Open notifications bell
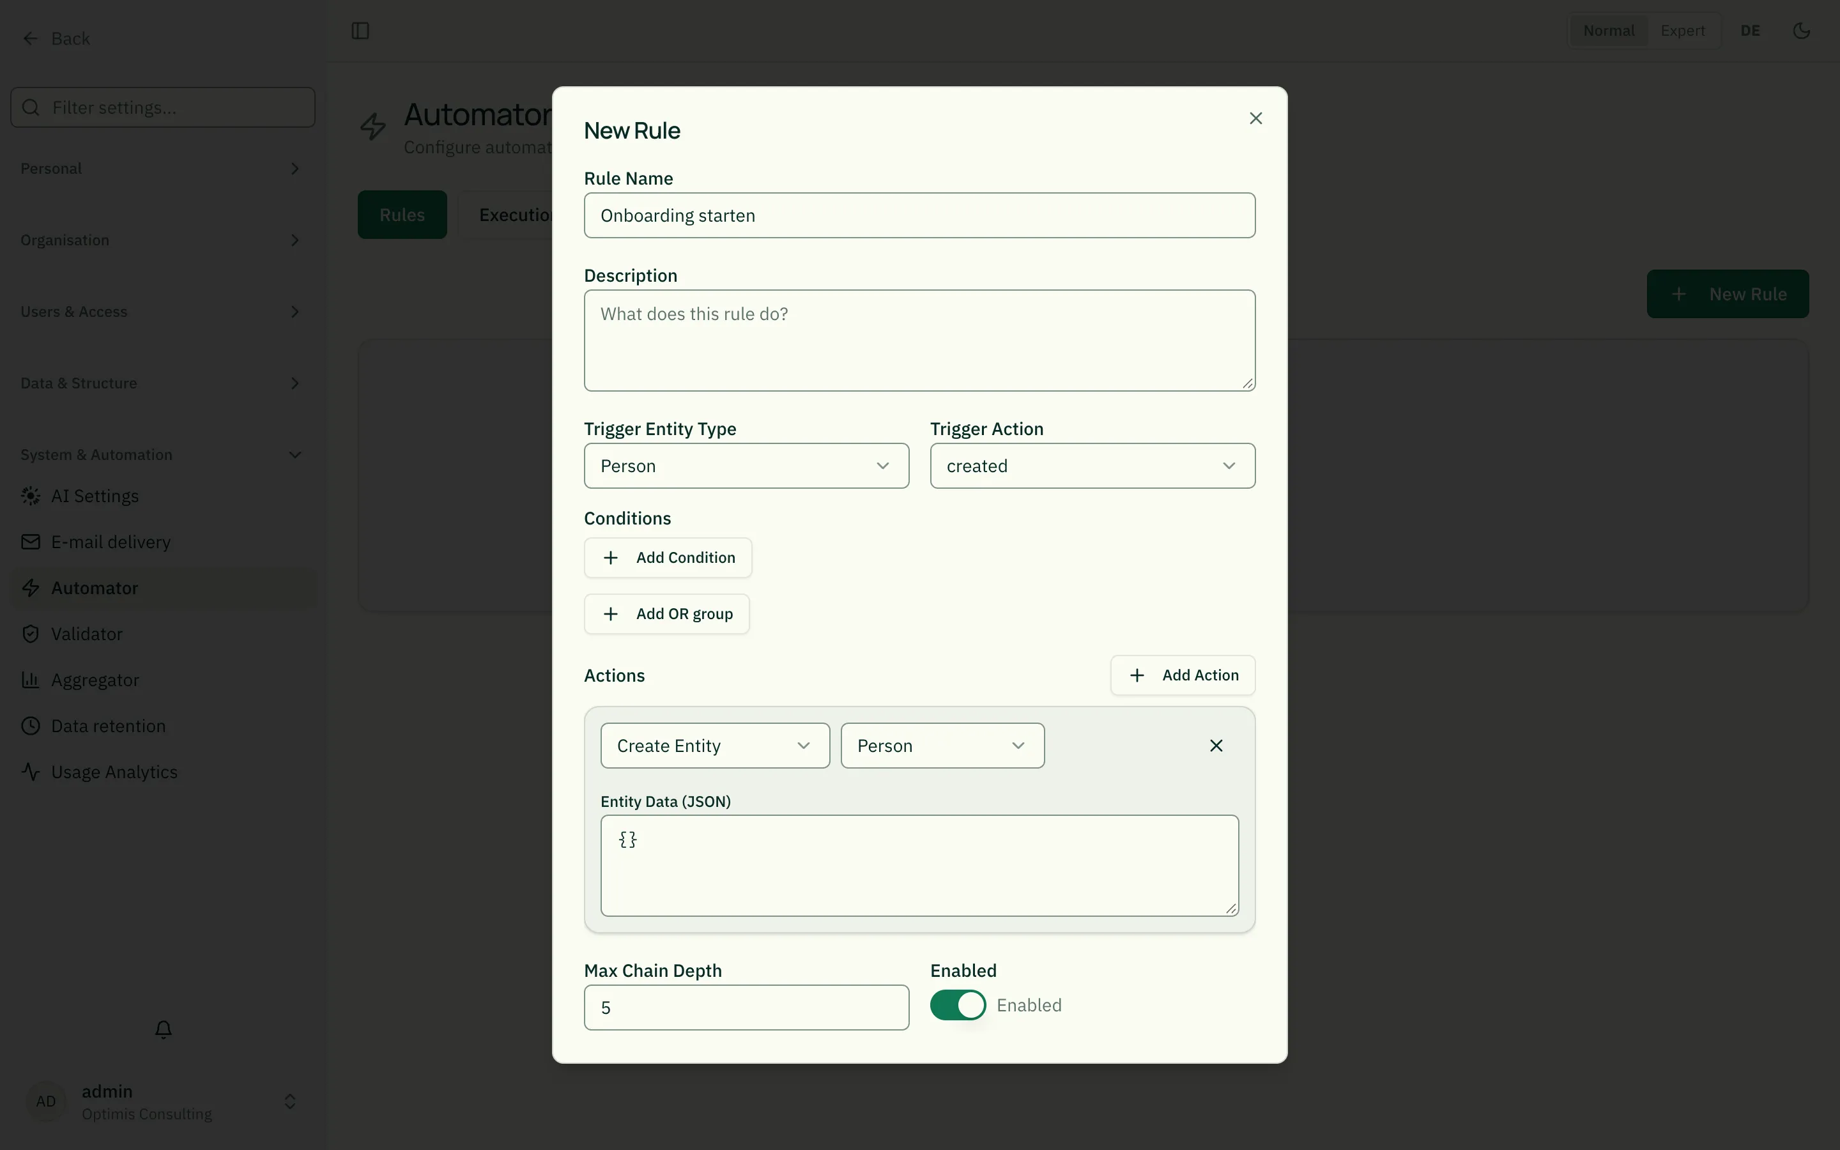1840x1150 pixels. click(x=164, y=1029)
